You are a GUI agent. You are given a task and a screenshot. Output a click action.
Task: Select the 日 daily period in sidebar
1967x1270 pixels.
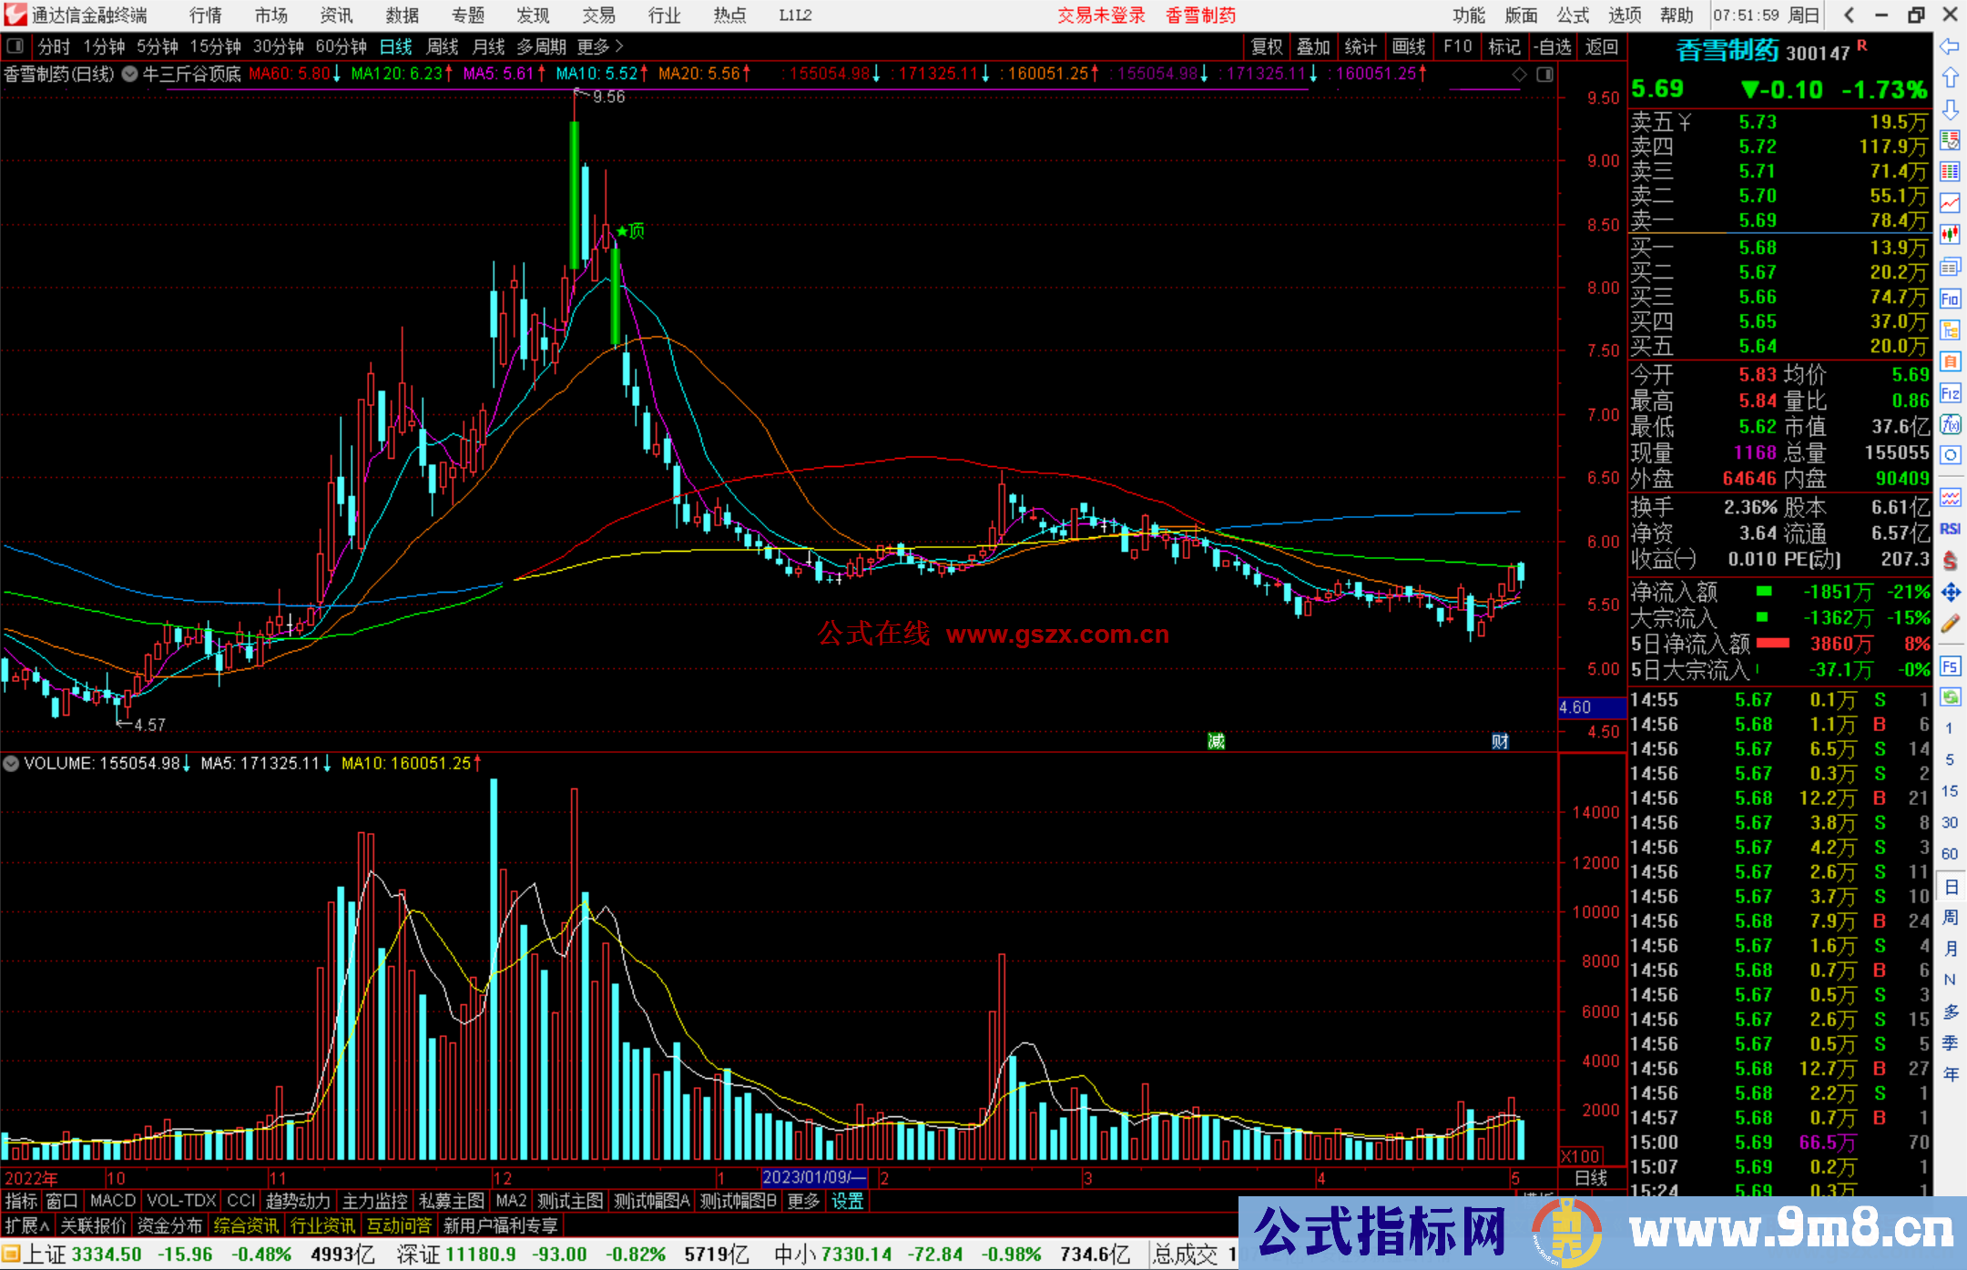tap(1950, 886)
